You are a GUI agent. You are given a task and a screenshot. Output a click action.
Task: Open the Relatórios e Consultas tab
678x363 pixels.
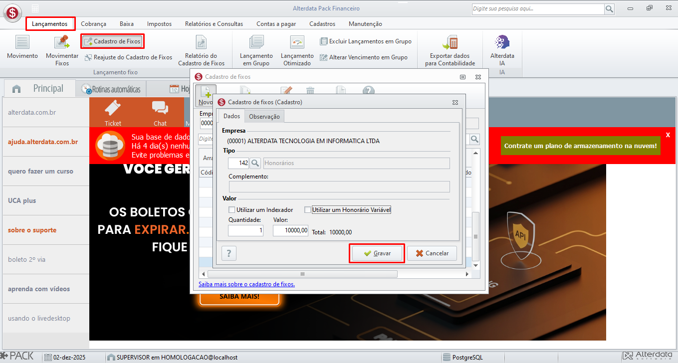point(214,24)
